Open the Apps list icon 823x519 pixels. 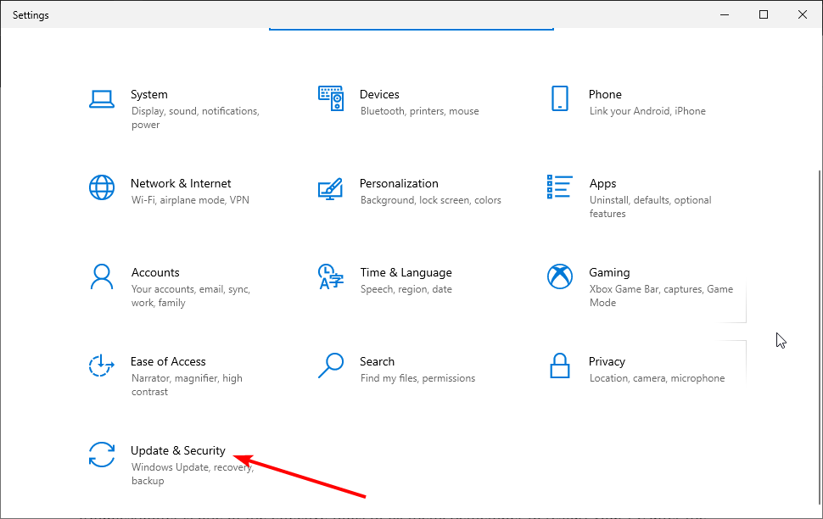[x=559, y=187]
